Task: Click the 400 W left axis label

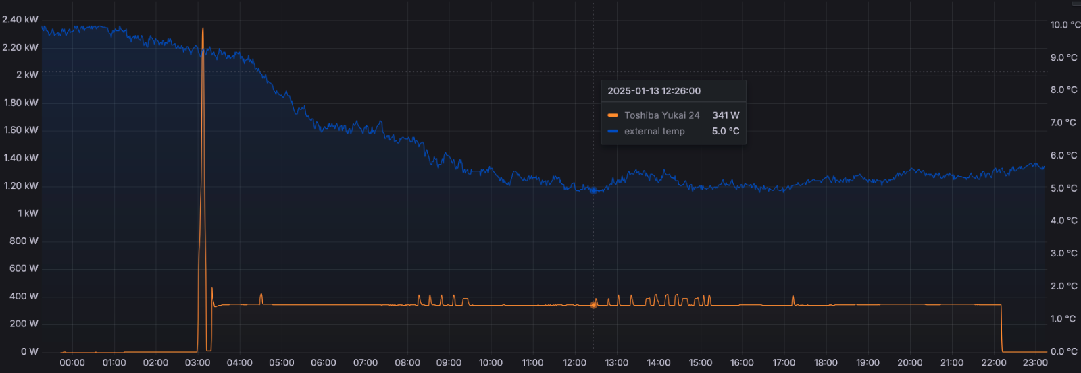Action: (x=24, y=296)
